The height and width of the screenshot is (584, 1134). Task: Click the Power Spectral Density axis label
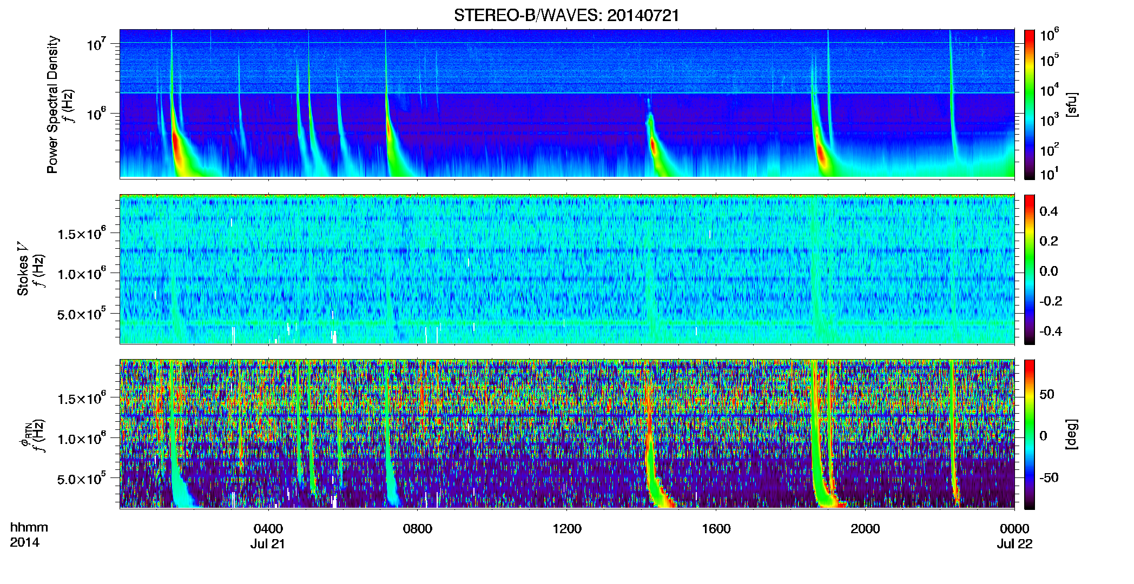52,104
